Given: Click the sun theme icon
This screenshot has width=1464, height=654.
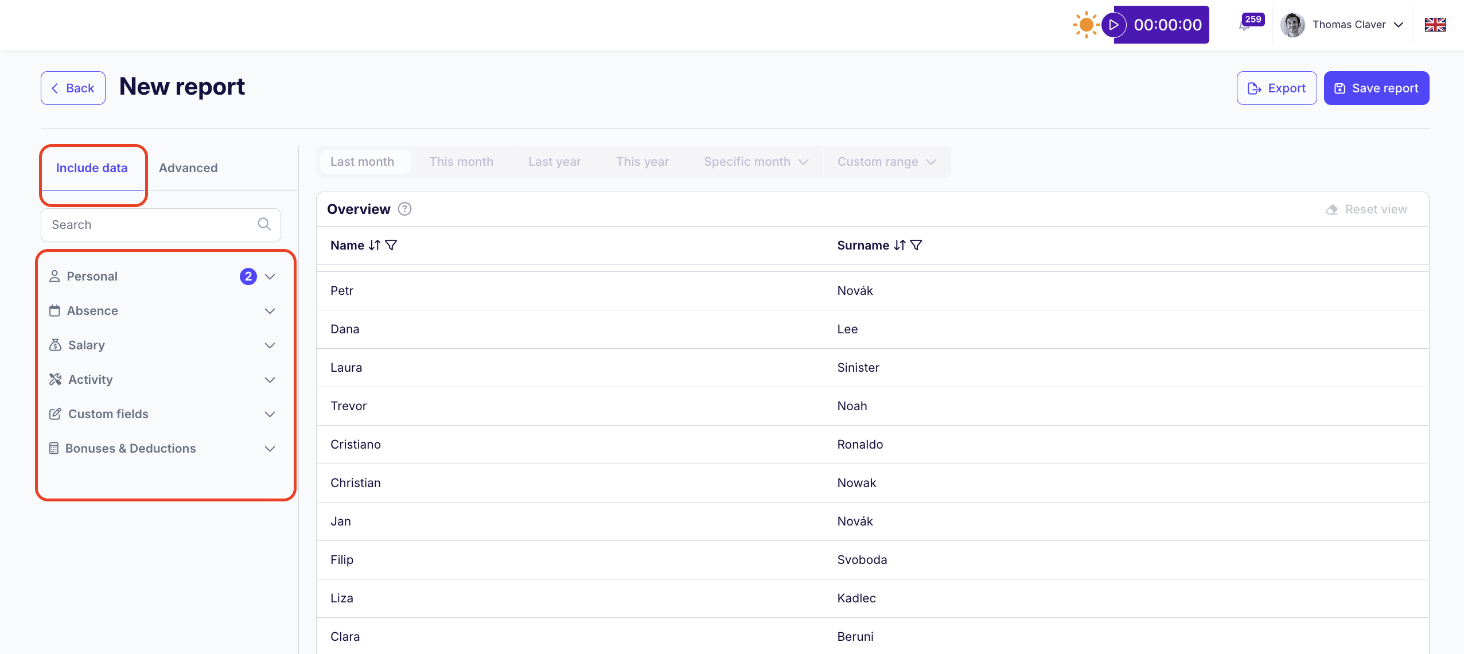Looking at the screenshot, I should point(1085,25).
